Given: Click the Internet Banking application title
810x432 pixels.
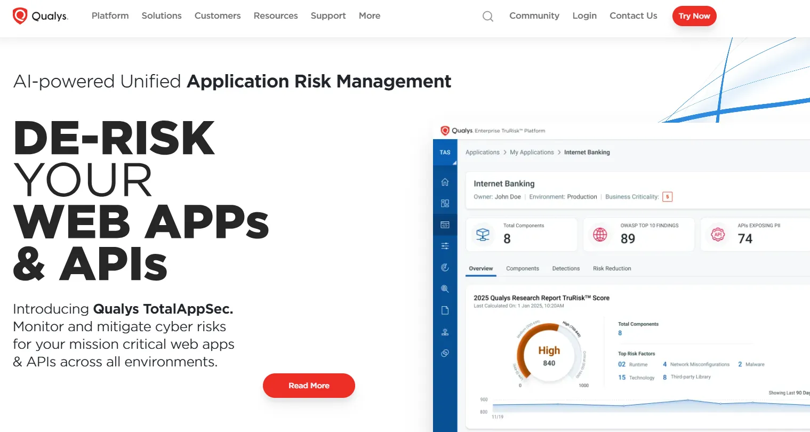Looking at the screenshot, I should coord(504,183).
